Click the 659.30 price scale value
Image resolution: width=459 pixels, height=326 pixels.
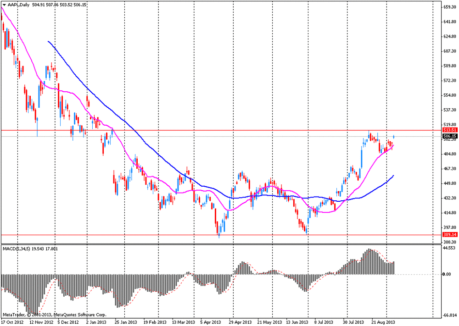coord(450,7)
